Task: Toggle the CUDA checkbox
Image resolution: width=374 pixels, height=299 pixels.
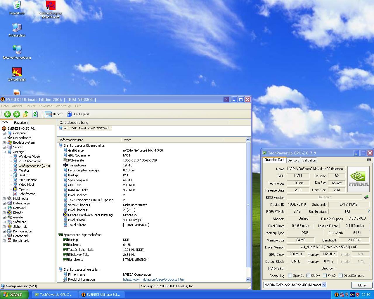Action: click(308, 275)
